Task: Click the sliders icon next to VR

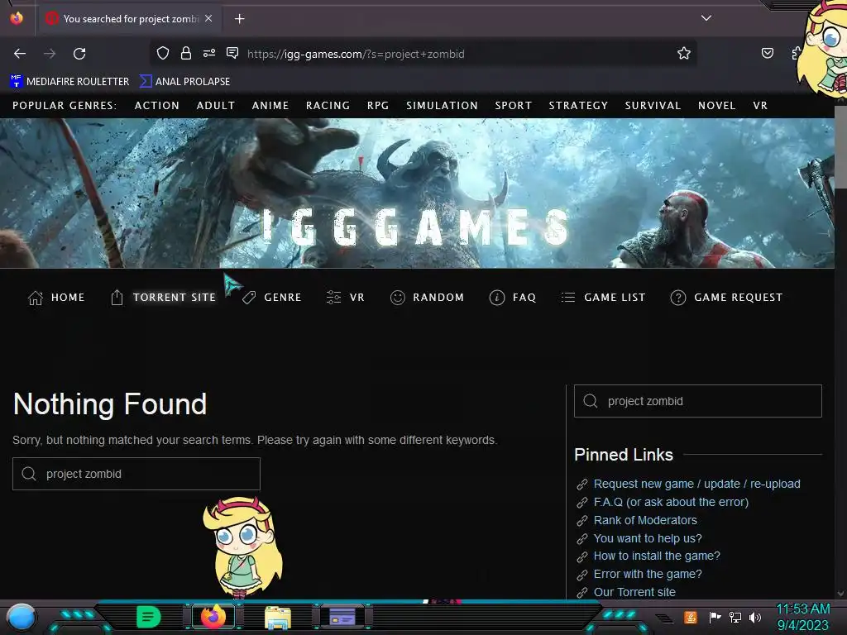Action: click(334, 298)
